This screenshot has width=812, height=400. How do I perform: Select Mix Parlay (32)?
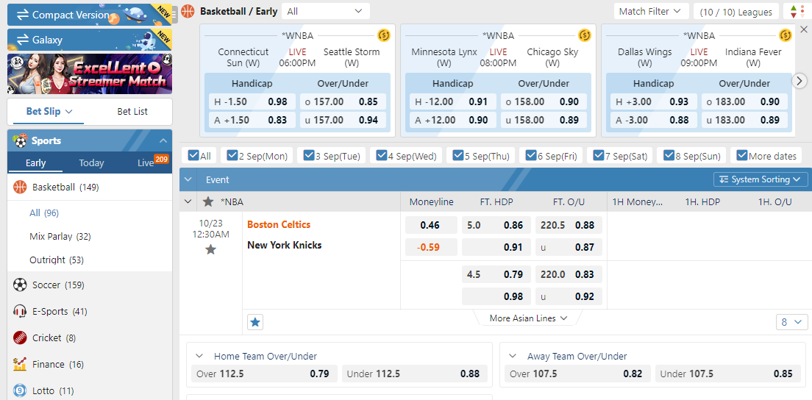coord(60,237)
